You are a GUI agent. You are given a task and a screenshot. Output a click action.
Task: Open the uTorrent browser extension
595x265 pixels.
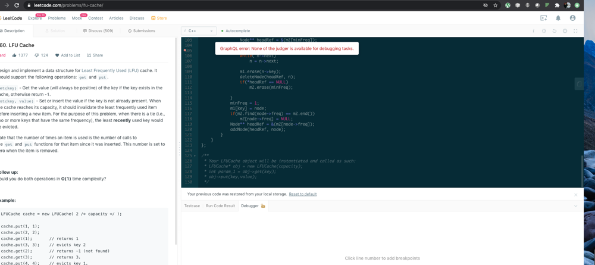[x=508, y=5]
